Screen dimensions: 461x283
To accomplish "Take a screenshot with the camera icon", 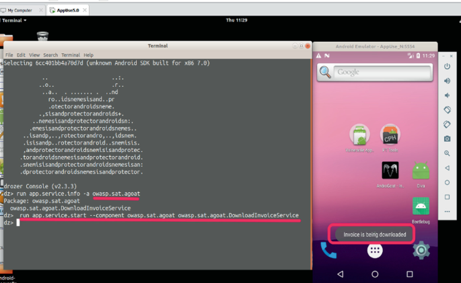I will 448,138.
